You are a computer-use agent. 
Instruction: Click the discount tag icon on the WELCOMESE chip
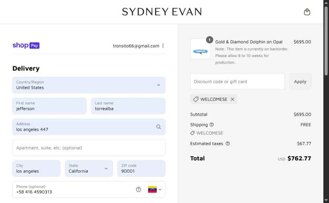point(196,99)
